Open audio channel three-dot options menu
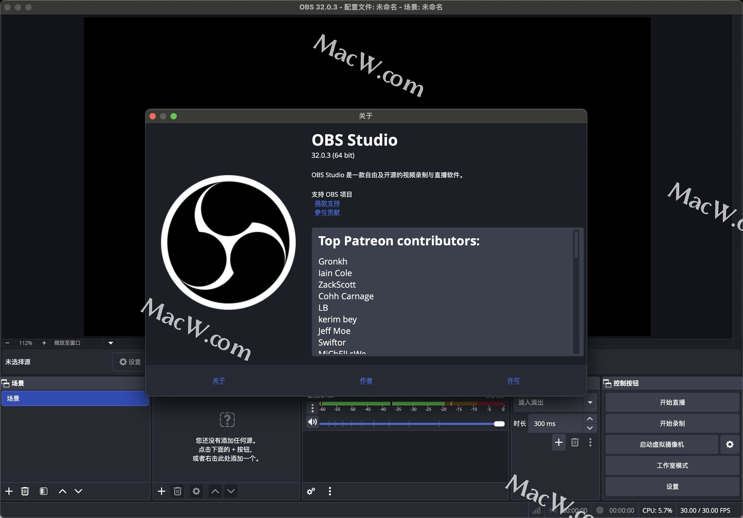743x518 pixels. coord(312,408)
